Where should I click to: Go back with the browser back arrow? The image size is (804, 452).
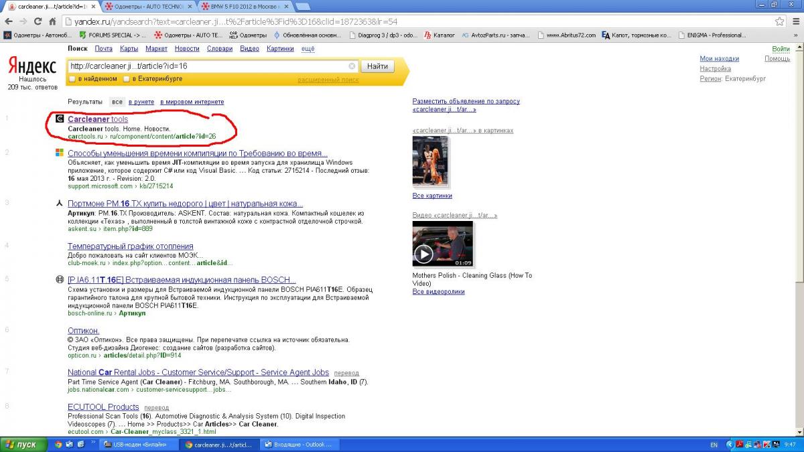pos(7,21)
